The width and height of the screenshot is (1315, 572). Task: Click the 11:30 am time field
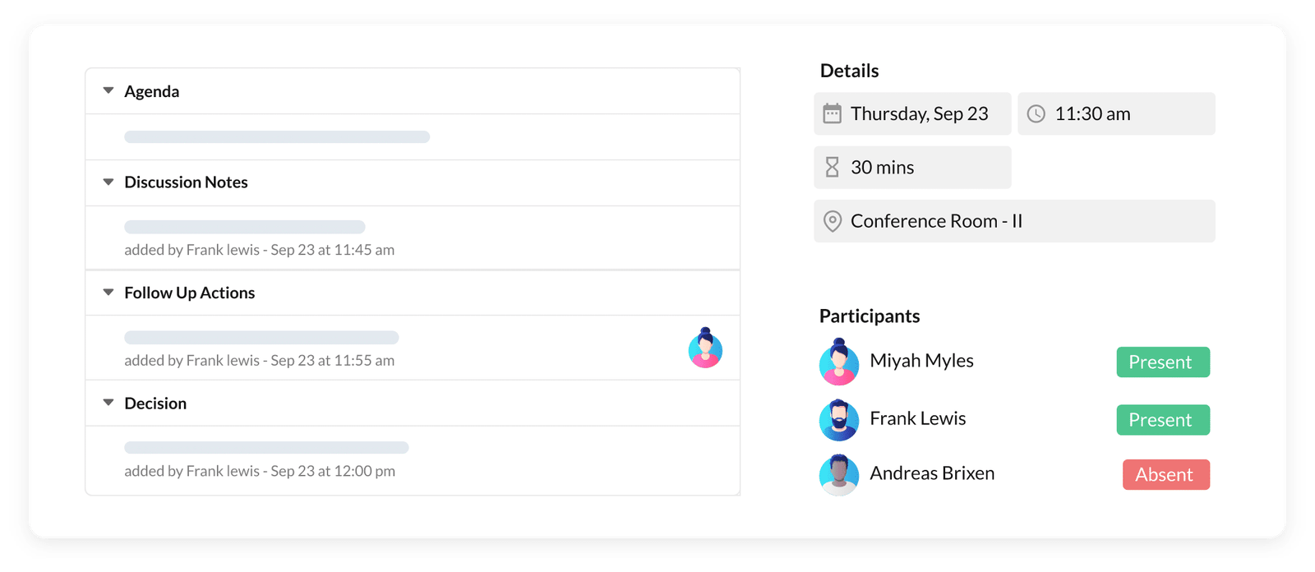click(x=1116, y=114)
